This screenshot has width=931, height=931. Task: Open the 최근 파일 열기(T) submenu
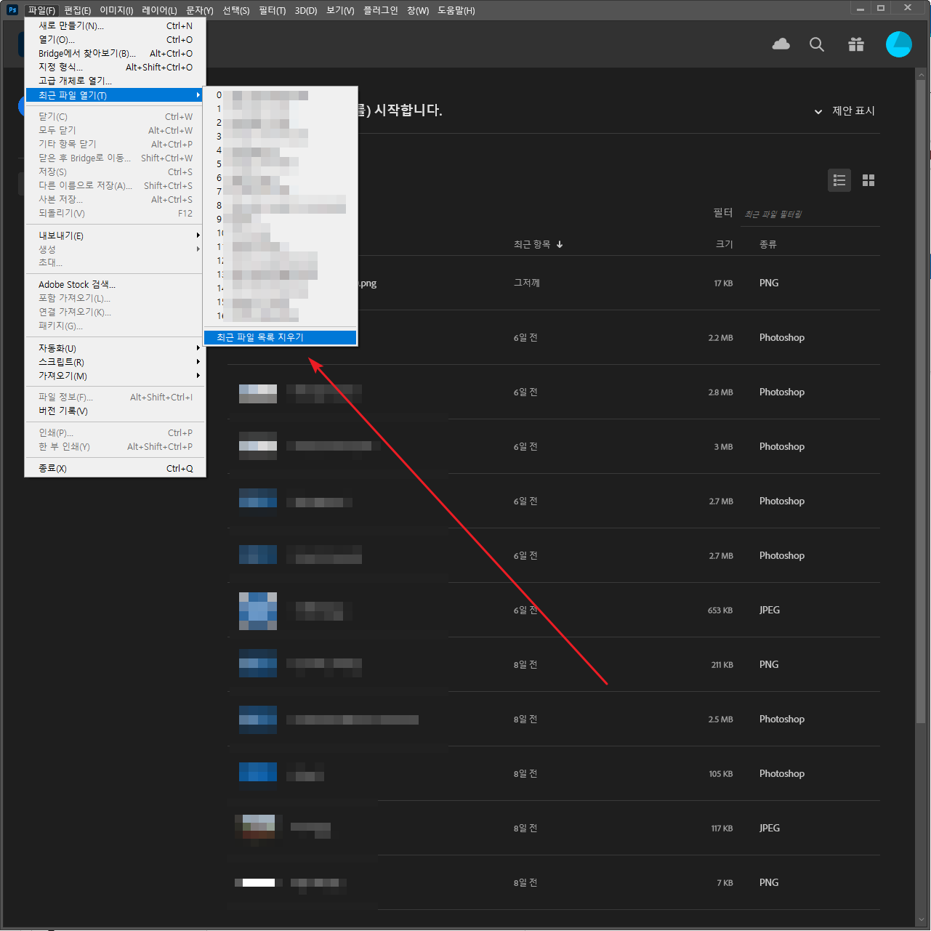pyautogui.click(x=116, y=95)
